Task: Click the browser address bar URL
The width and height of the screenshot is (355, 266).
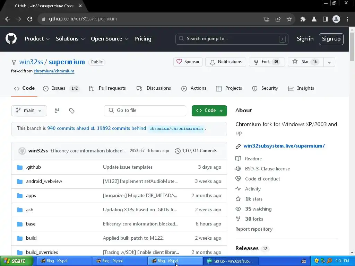Action: click(83, 19)
